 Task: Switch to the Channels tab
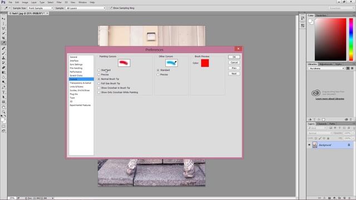pyautogui.click(x=322, y=124)
